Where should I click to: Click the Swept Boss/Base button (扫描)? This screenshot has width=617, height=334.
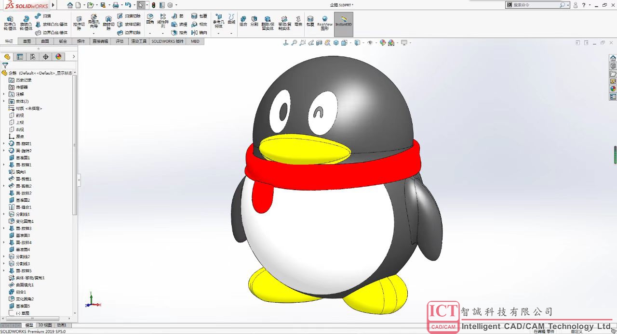click(x=43, y=16)
